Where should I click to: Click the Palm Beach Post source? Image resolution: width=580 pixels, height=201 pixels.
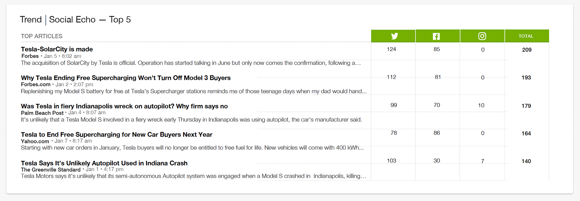[42, 113]
